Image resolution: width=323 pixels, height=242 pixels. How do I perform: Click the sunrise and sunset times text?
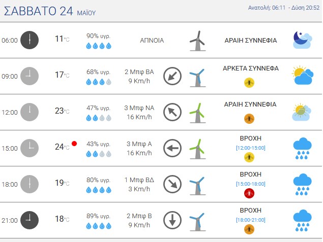(x=284, y=8)
